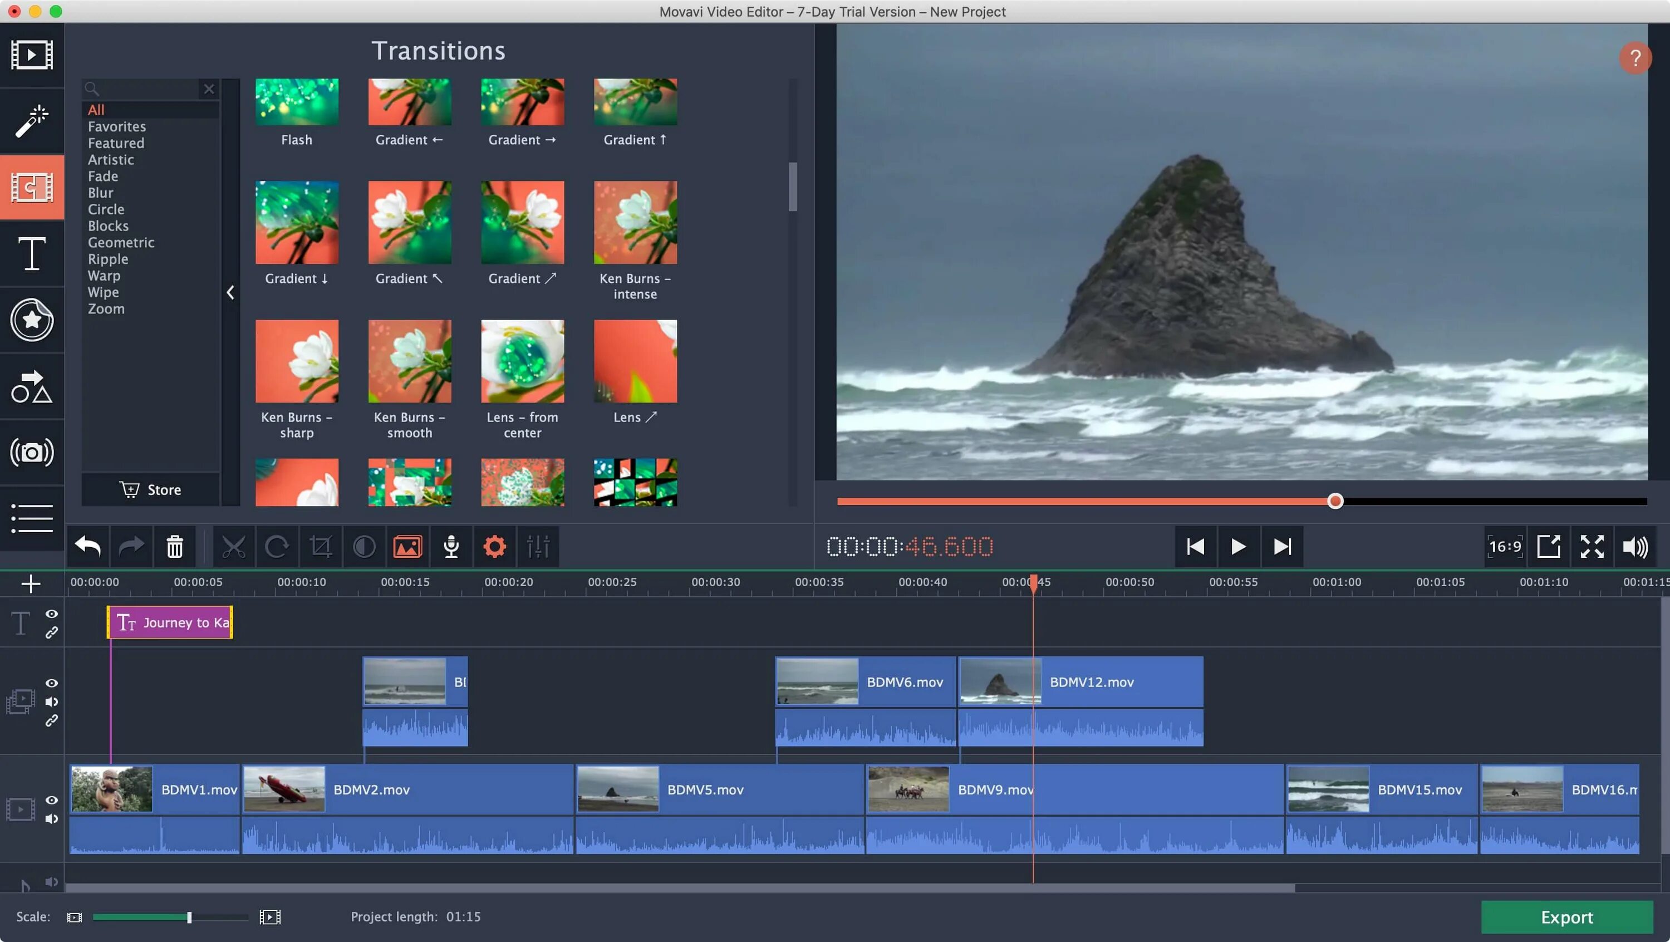Screen dimensions: 1670x942
Task: Click the Crop/Rotate tool icon
Action: (321, 547)
